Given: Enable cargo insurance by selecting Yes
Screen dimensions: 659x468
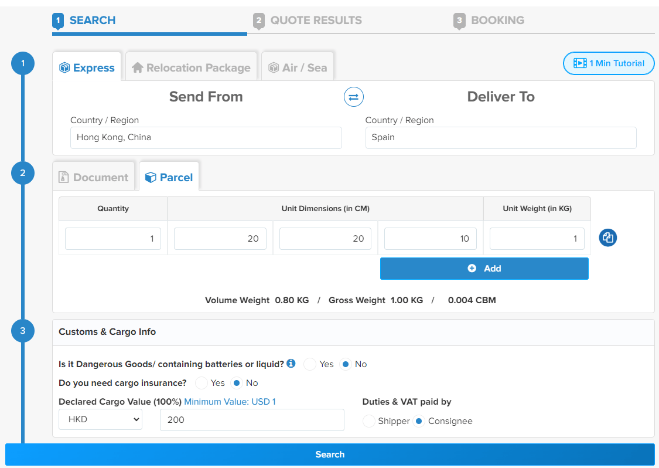Looking at the screenshot, I should click(x=202, y=383).
